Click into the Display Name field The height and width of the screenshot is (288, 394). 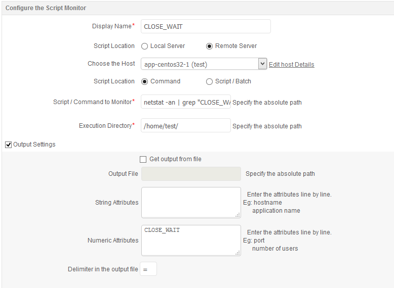pos(206,26)
